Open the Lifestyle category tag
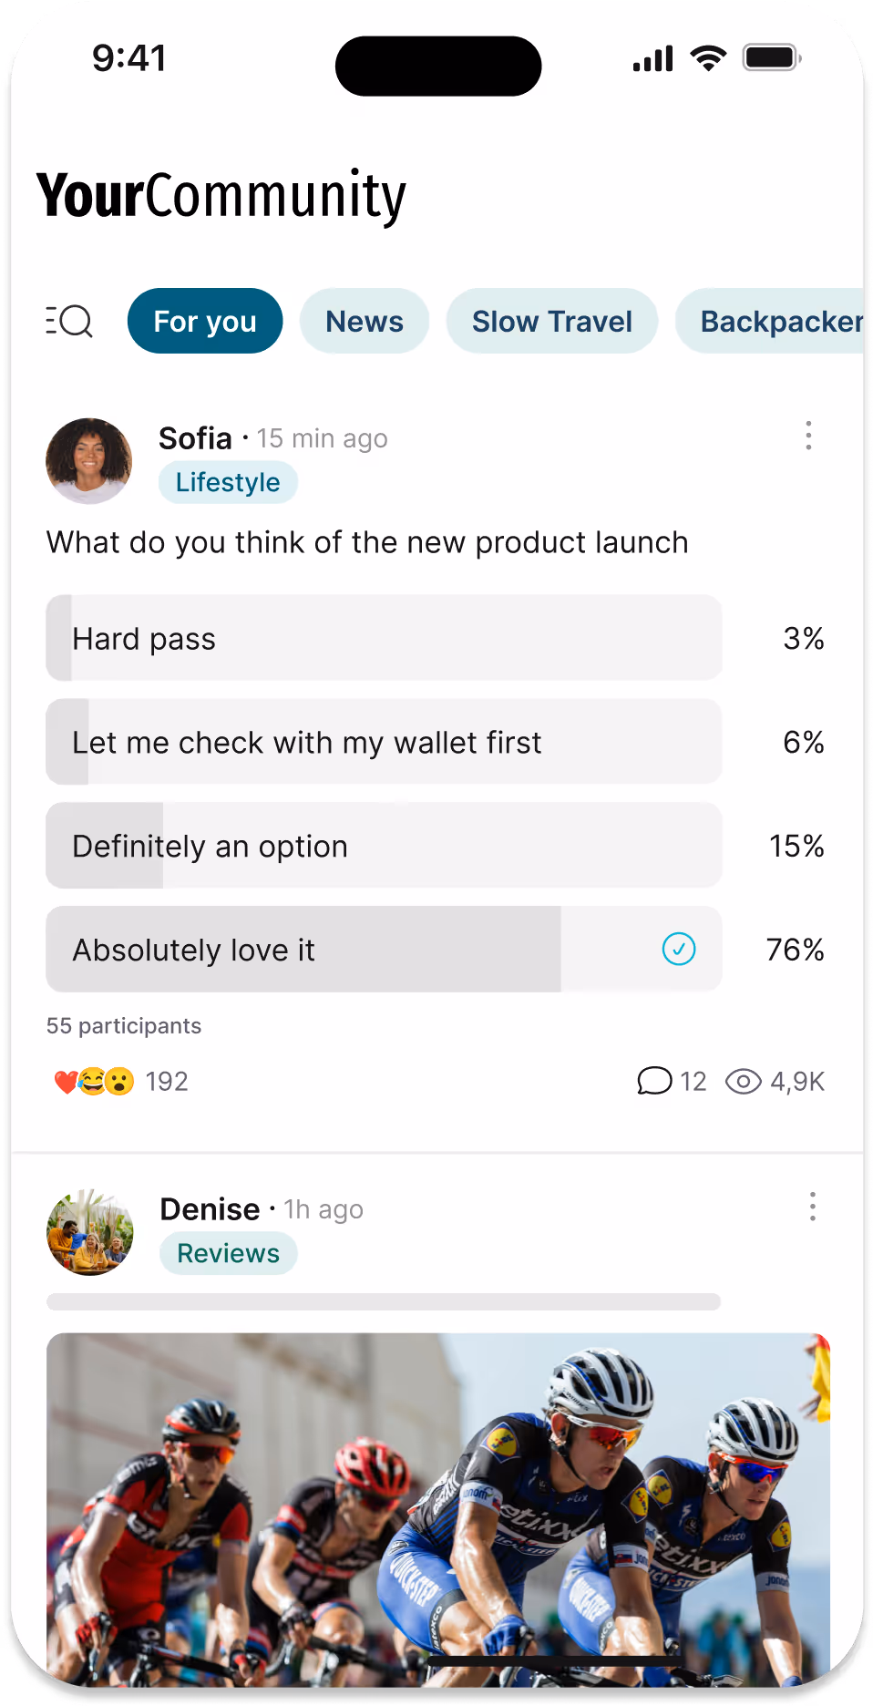 pyautogui.click(x=228, y=482)
